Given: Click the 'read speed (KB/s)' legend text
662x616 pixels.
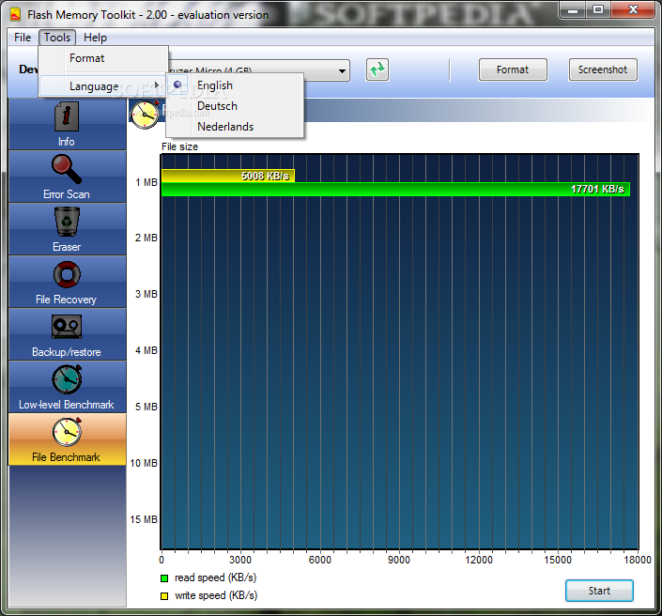Looking at the screenshot, I should coord(215,577).
